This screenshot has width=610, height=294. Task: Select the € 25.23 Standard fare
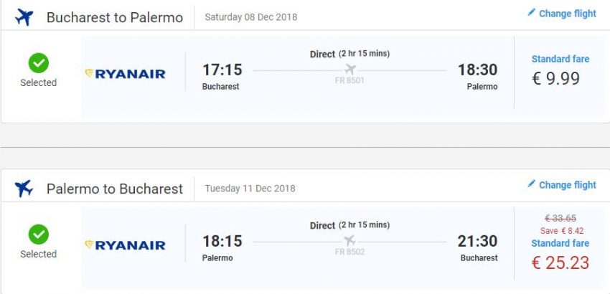pos(560,263)
